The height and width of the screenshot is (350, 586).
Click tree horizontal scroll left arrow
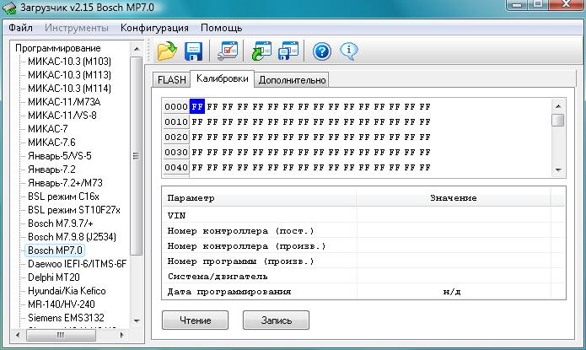(18, 335)
